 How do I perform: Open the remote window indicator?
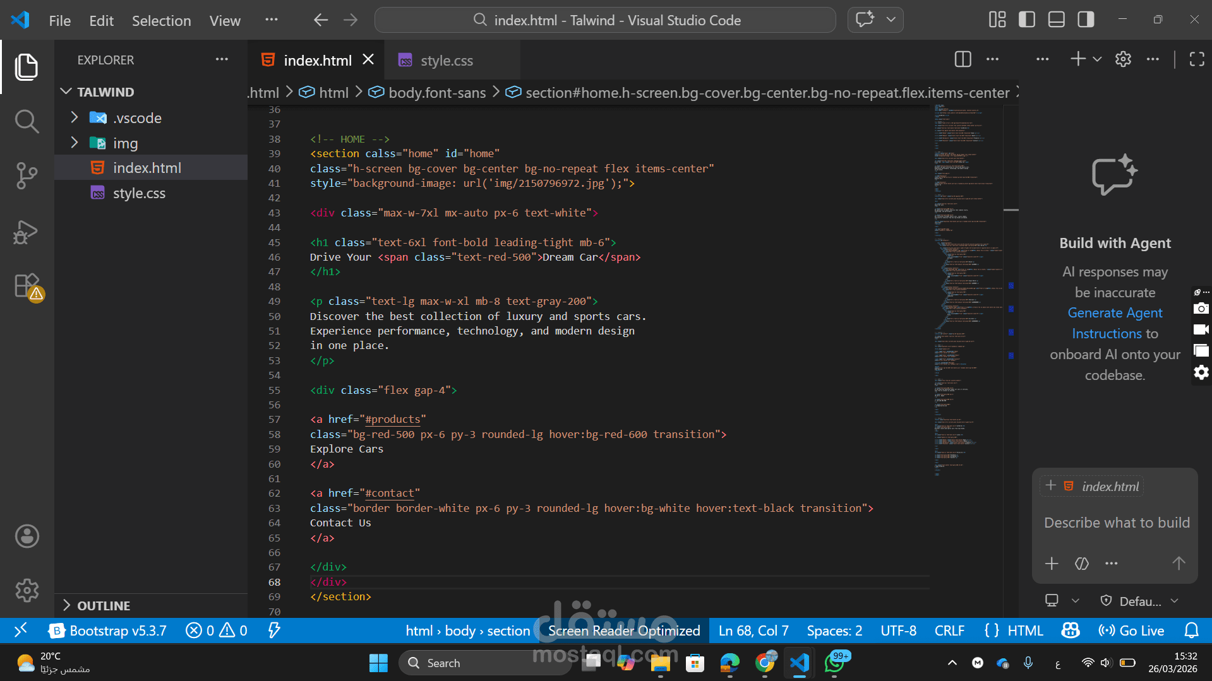tap(21, 631)
